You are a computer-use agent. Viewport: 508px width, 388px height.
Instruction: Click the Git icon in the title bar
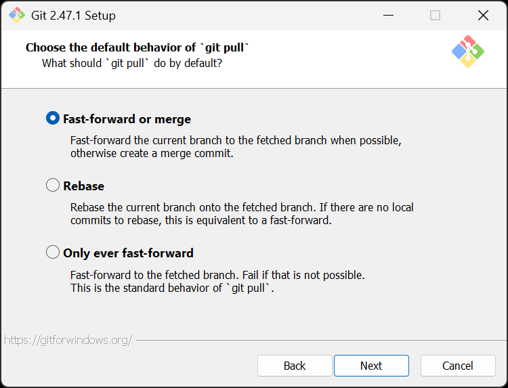[17, 15]
